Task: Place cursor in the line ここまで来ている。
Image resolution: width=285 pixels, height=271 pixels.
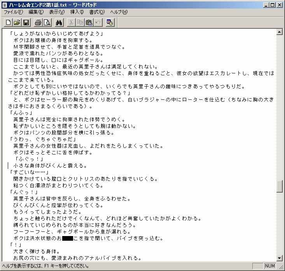Action: [31, 80]
